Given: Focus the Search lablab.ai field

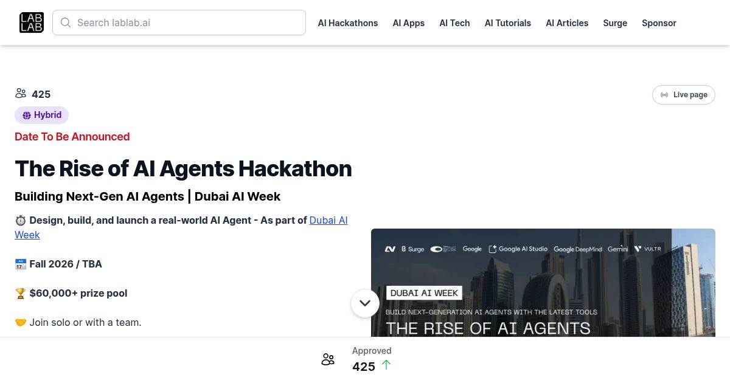Looking at the screenshot, I should click(179, 22).
